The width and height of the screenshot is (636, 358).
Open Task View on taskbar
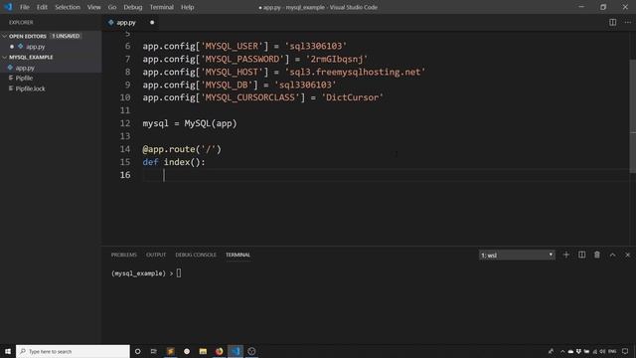coord(154,351)
